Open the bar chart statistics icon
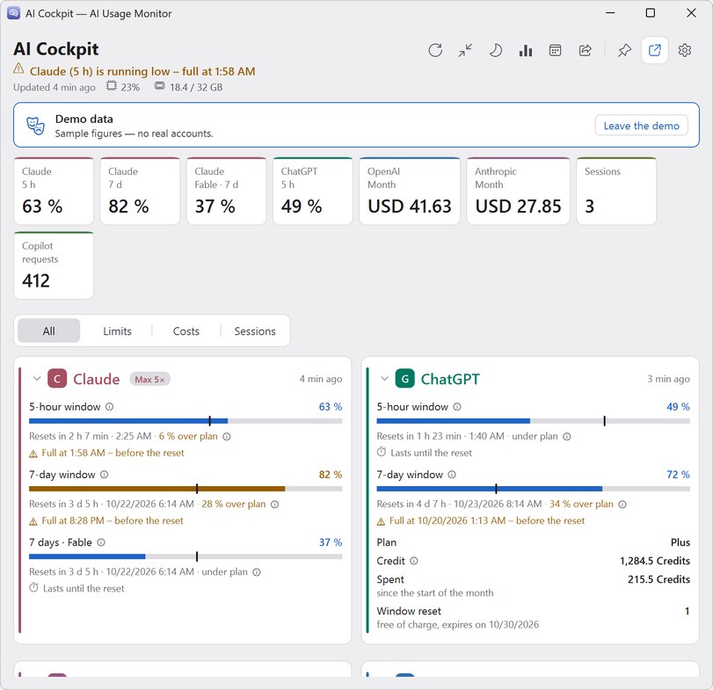The height and width of the screenshot is (690, 713). tap(525, 50)
